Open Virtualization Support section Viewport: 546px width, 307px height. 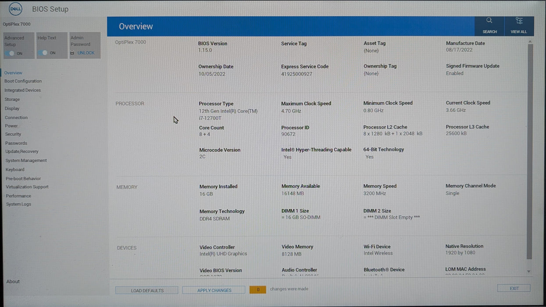pyautogui.click(x=27, y=187)
